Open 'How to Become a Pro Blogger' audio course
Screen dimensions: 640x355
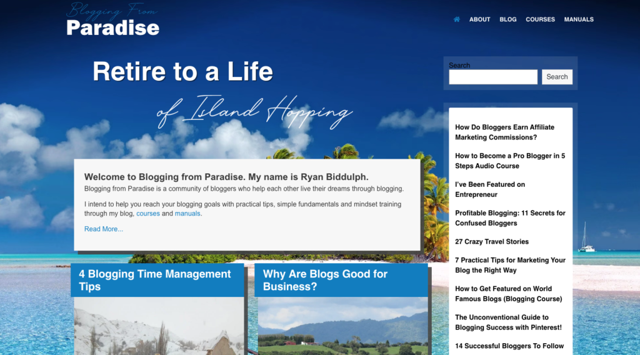[510, 161]
